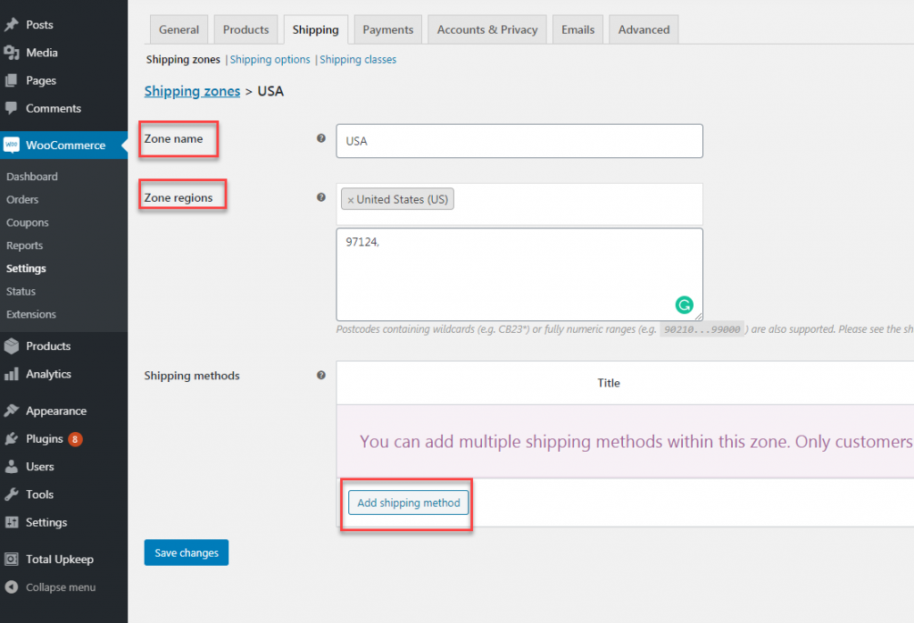Remove the United States (US) region tag
The height and width of the screenshot is (623, 914).
click(x=351, y=200)
